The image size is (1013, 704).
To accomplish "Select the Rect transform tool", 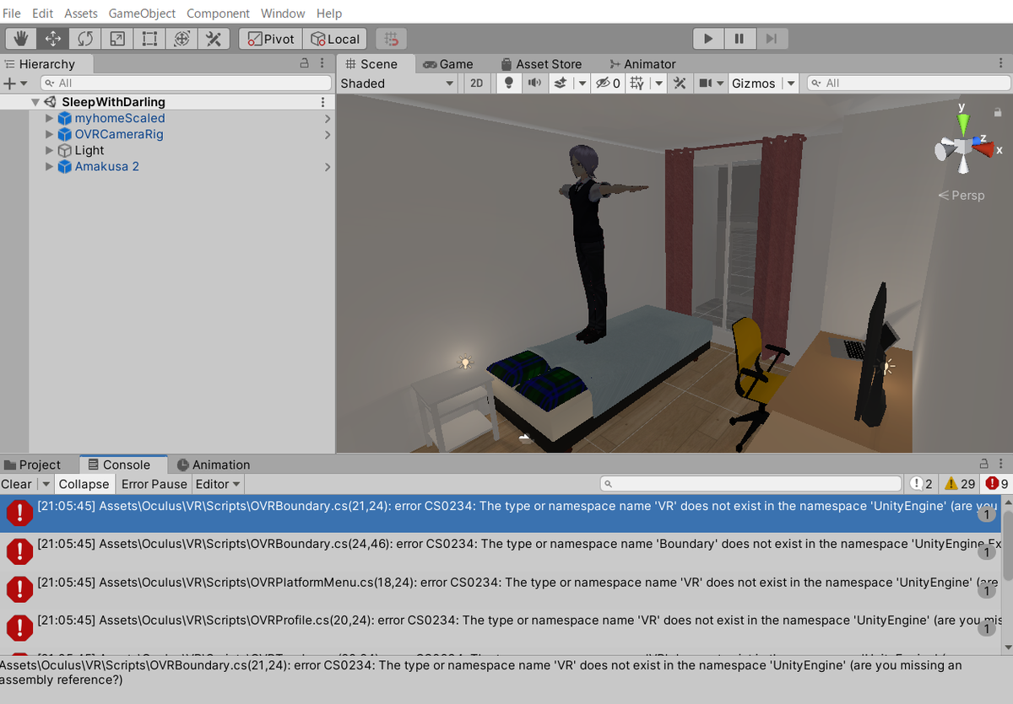I will pyautogui.click(x=149, y=39).
